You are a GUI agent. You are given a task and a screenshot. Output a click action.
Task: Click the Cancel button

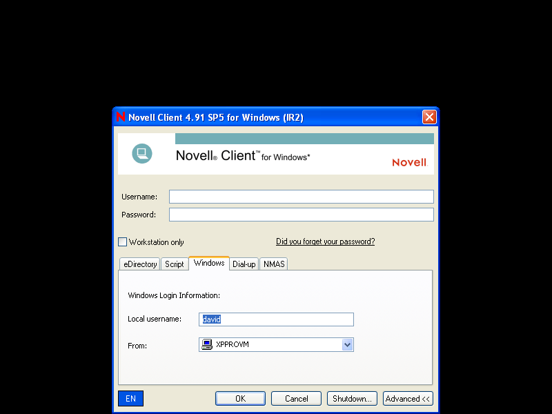pos(297,399)
